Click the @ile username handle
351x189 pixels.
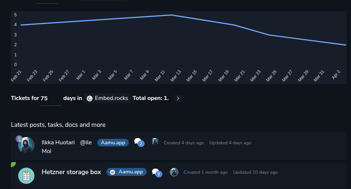(x=86, y=143)
